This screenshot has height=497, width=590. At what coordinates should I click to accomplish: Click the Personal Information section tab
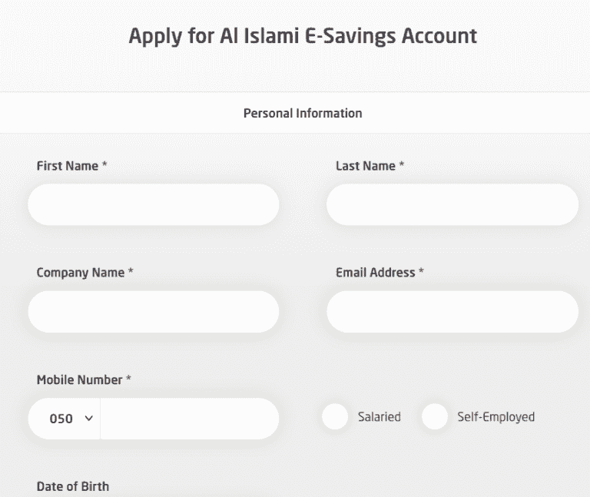point(303,113)
